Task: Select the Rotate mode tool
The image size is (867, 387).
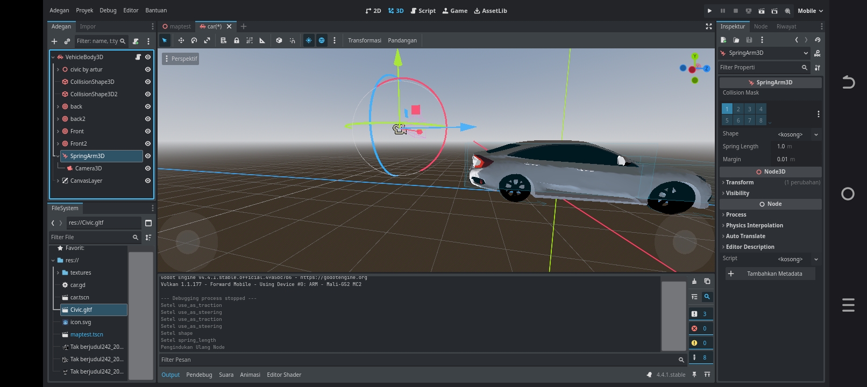Action: point(194,40)
